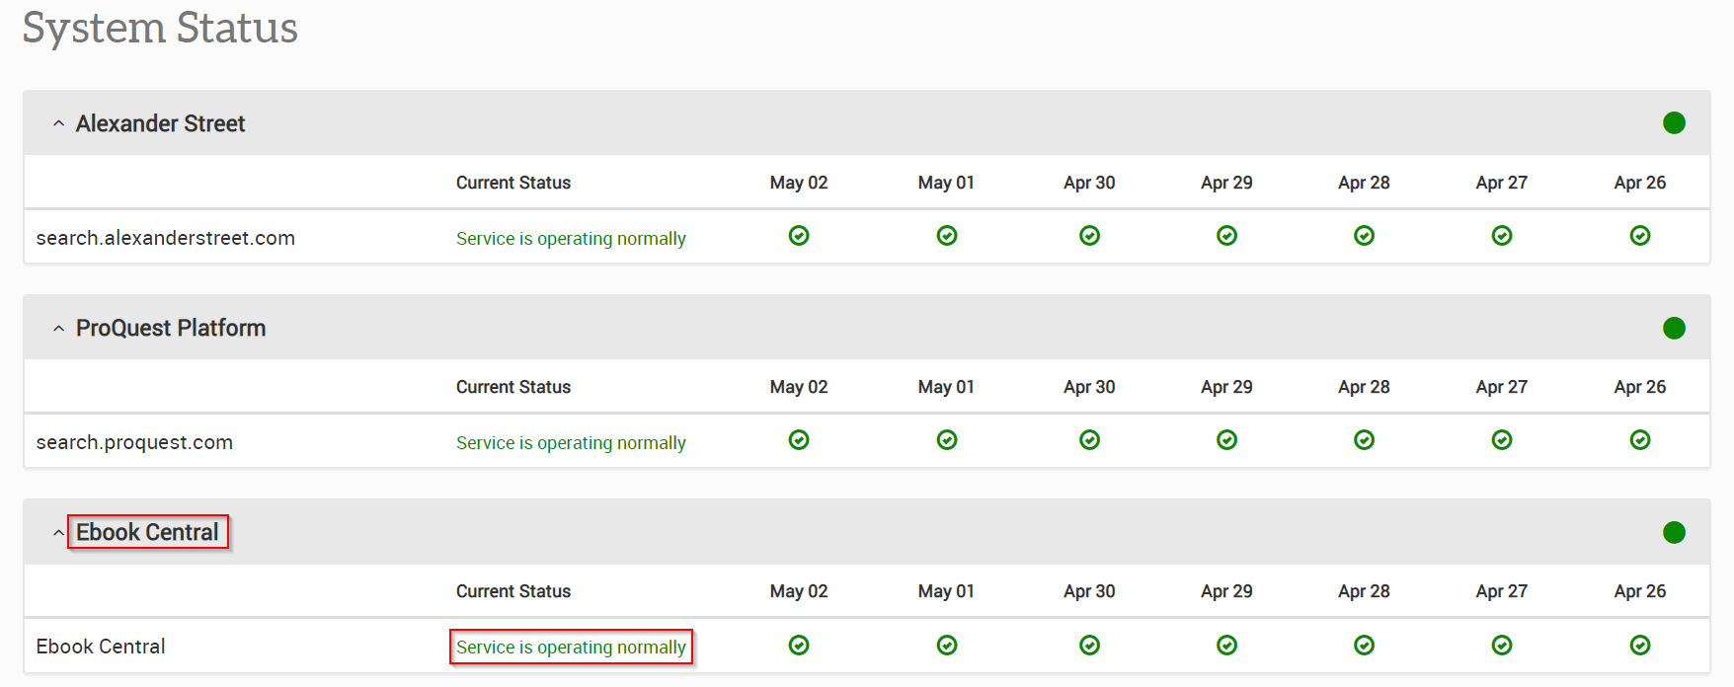1734x687 pixels.
Task: Click ProQuest Platform green status dot
Action: pyautogui.click(x=1674, y=328)
